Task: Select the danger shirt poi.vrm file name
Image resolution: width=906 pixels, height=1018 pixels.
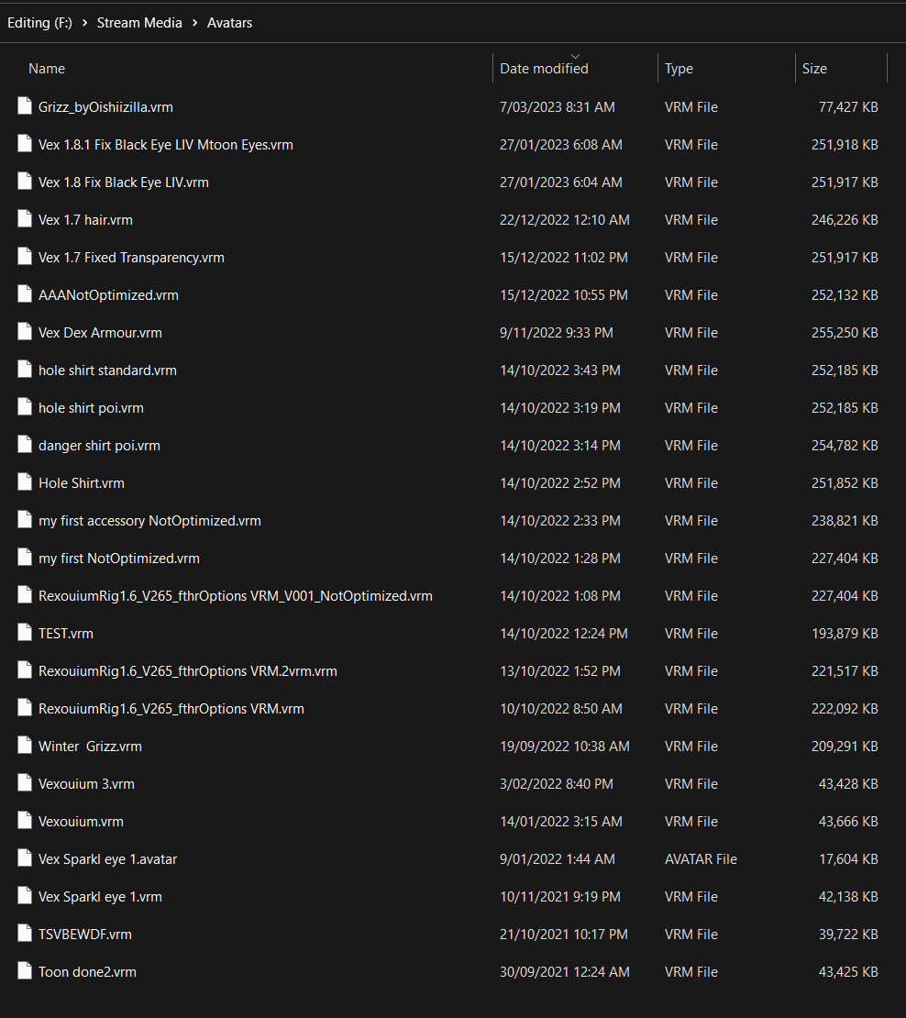Action: click(99, 445)
